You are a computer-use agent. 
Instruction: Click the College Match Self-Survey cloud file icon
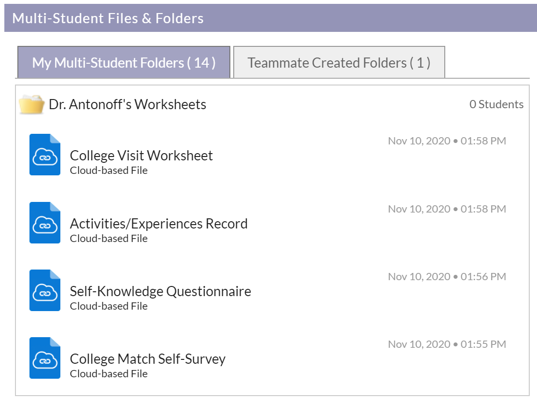point(45,357)
